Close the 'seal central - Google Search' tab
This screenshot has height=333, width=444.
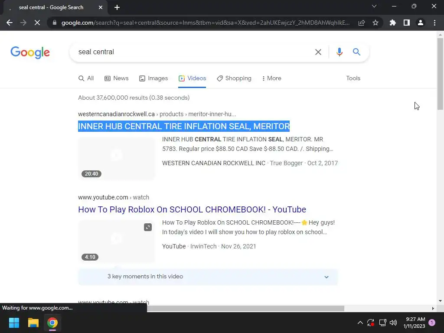pyautogui.click(x=101, y=8)
